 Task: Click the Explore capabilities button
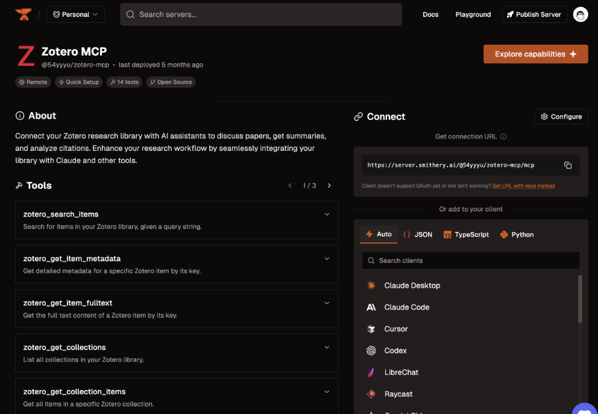point(535,54)
